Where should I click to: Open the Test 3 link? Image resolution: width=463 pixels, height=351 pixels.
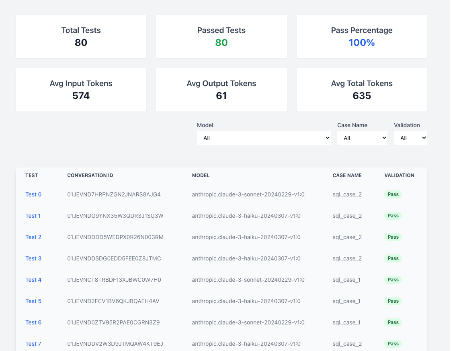(33, 258)
